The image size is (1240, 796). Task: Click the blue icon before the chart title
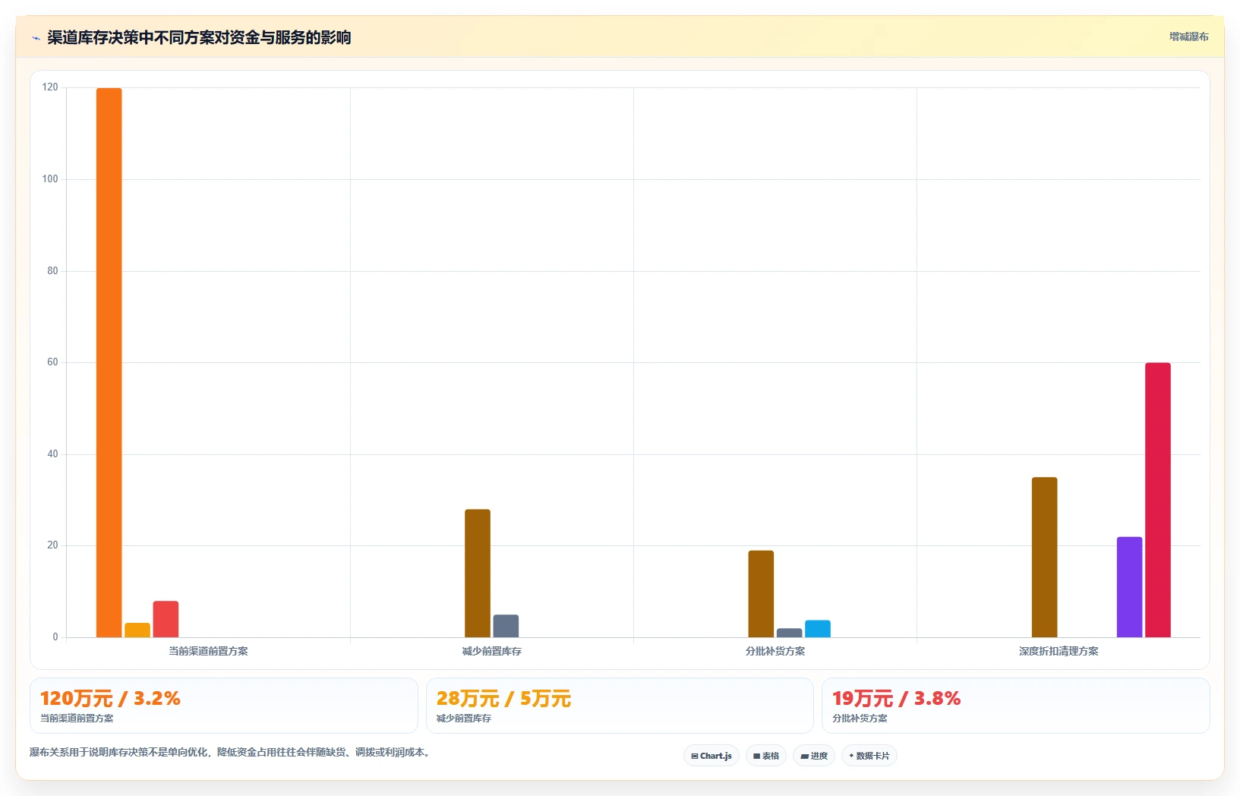coord(36,38)
